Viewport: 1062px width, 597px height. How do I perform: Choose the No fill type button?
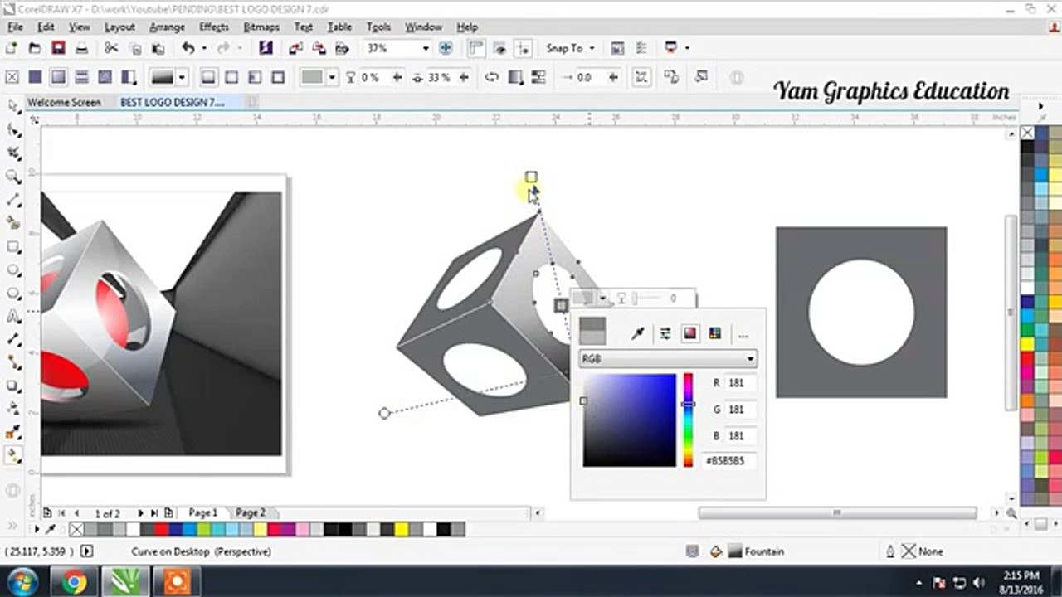[x=12, y=77]
